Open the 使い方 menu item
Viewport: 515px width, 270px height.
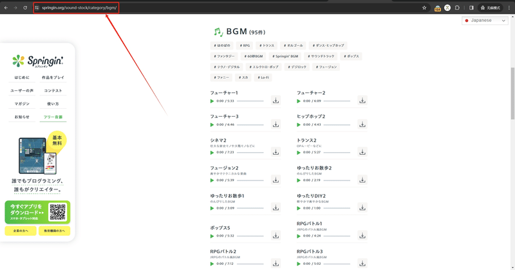tap(53, 104)
